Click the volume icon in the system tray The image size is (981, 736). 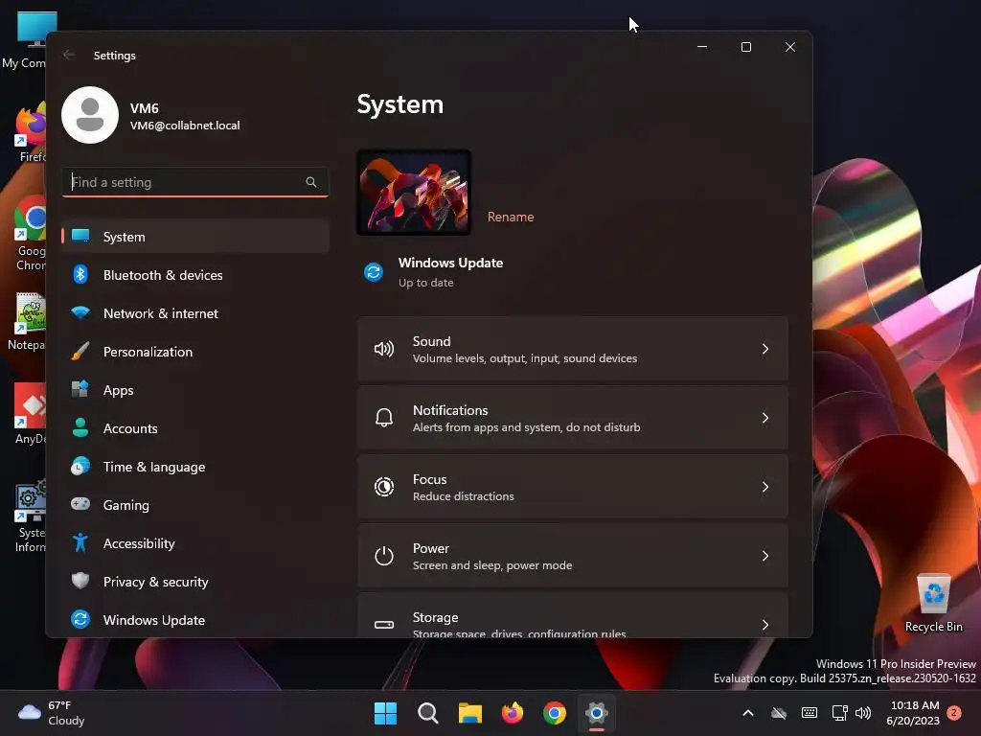[x=863, y=713]
